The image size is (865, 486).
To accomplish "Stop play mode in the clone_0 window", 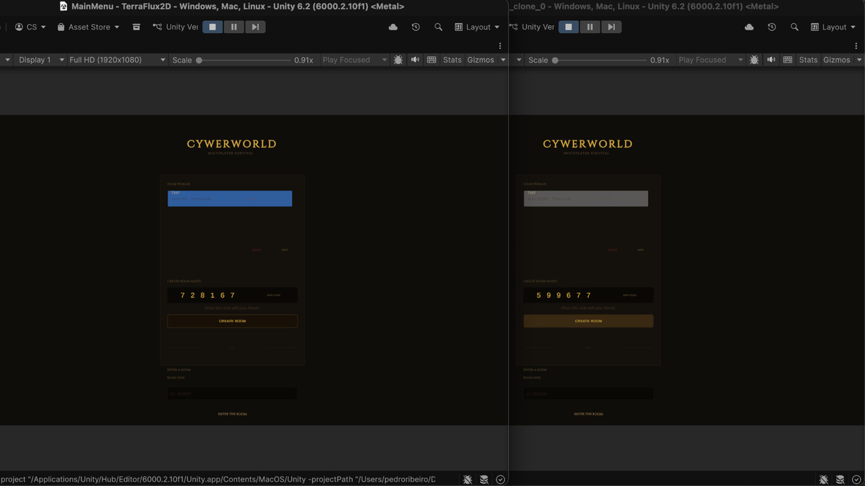I will click(x=568, y=27).
